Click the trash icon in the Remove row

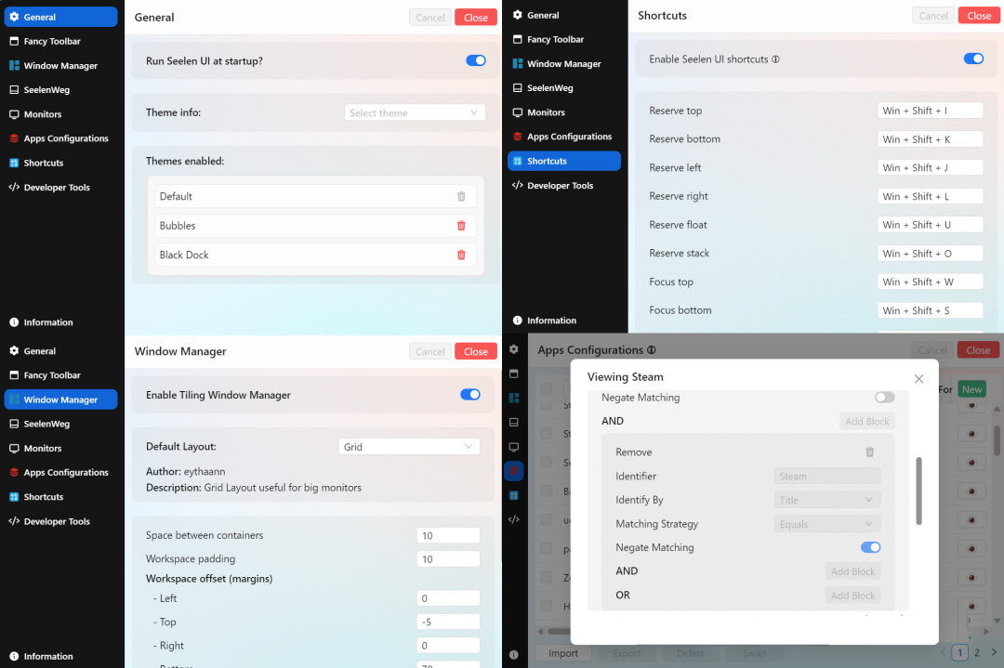click(x=869, y=452)
